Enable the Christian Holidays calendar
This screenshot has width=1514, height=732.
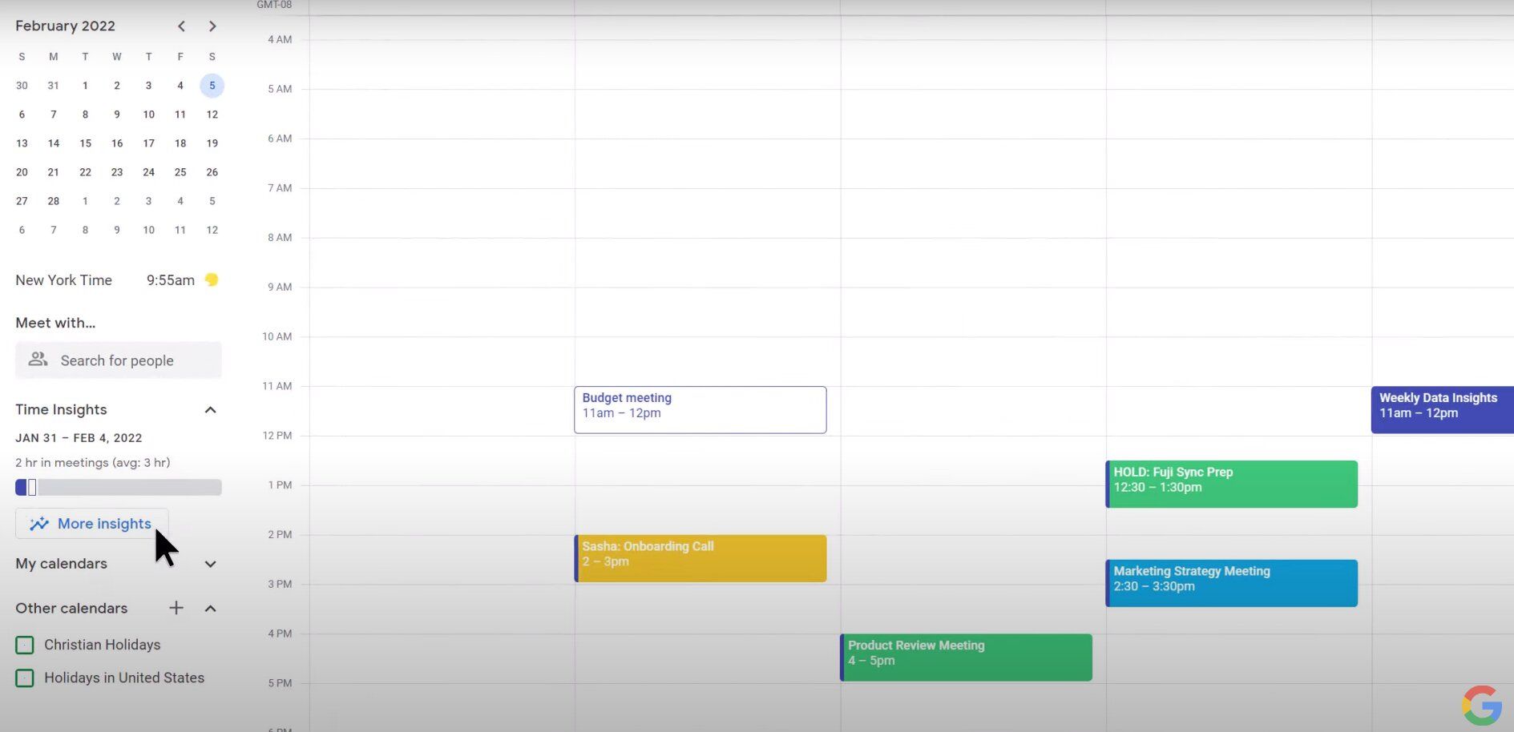tap(24, 645)
